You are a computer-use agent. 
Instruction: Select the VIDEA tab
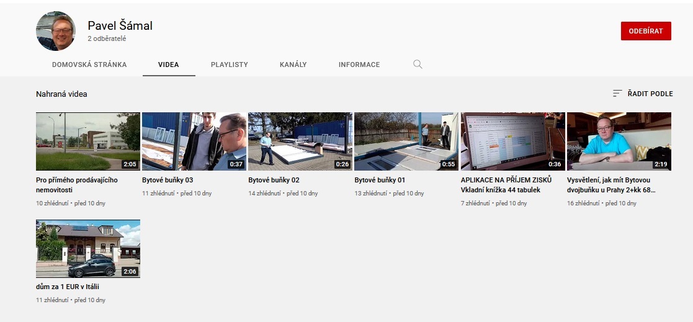[x=168, y=65]
